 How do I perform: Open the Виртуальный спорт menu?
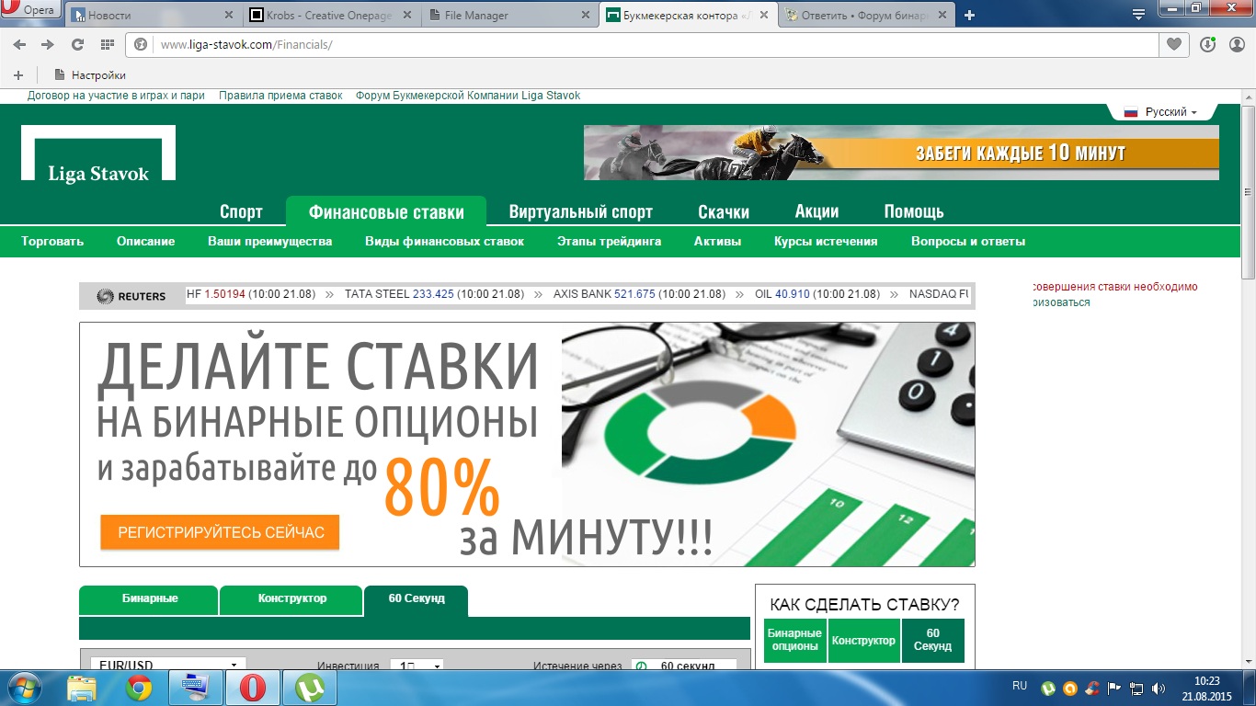click(580, 212)
